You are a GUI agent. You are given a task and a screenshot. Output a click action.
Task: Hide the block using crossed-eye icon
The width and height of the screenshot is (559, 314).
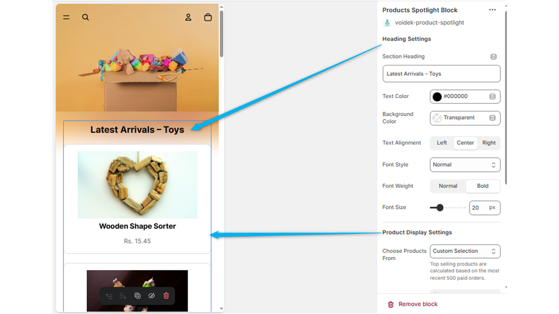coord(151,296)
